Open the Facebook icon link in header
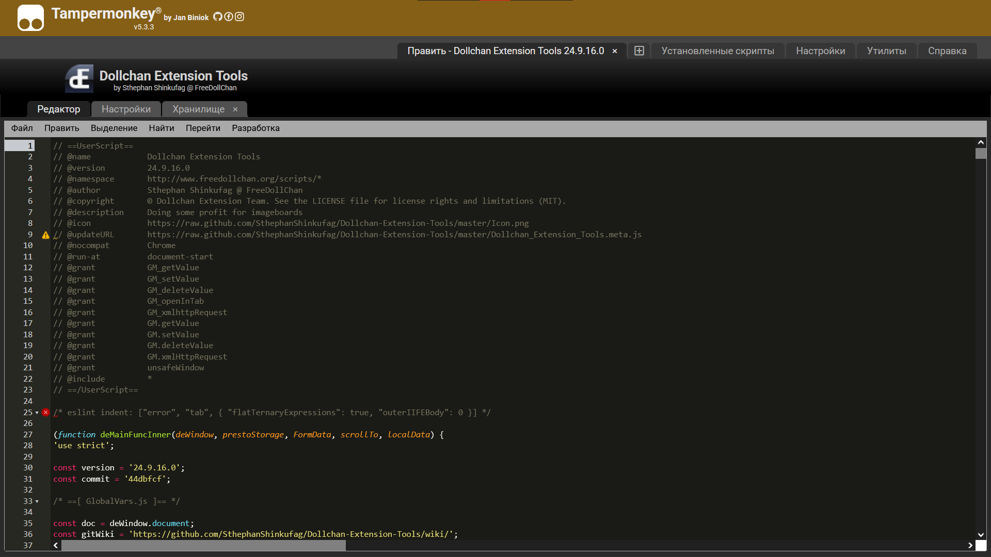 tap(229, 17)
